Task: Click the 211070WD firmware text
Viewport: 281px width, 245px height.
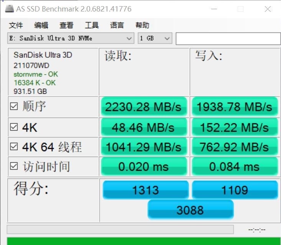Action: click(x=31, y=65)
